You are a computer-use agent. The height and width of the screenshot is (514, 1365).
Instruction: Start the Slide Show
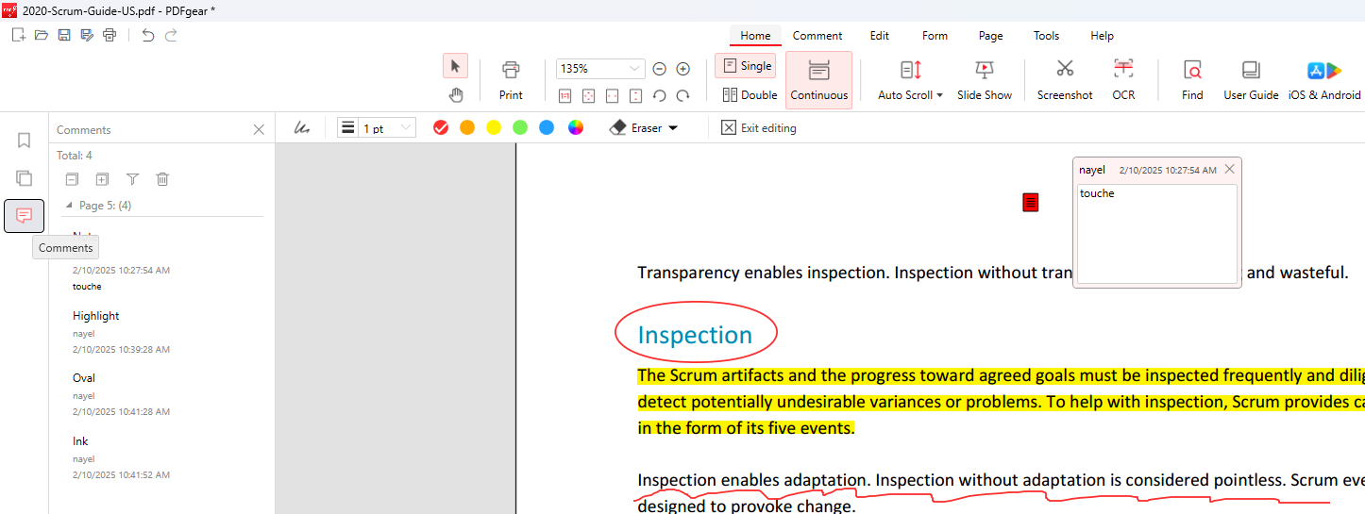click(984, 79)
